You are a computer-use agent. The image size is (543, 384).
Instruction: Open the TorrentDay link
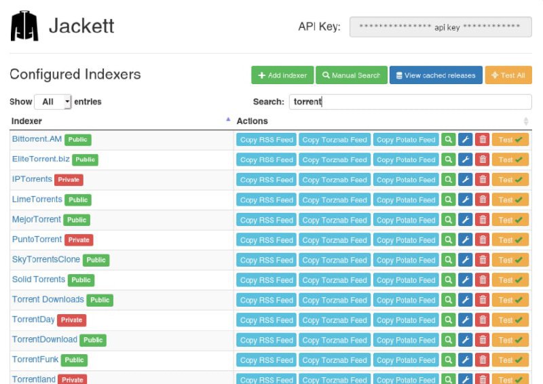[x=33, y=320]
